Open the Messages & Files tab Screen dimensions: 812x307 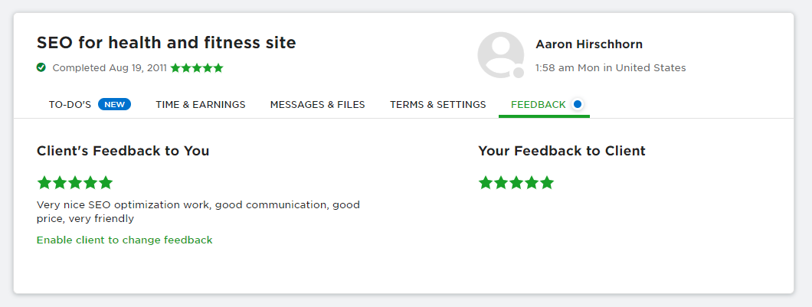(x=317, y=104)
